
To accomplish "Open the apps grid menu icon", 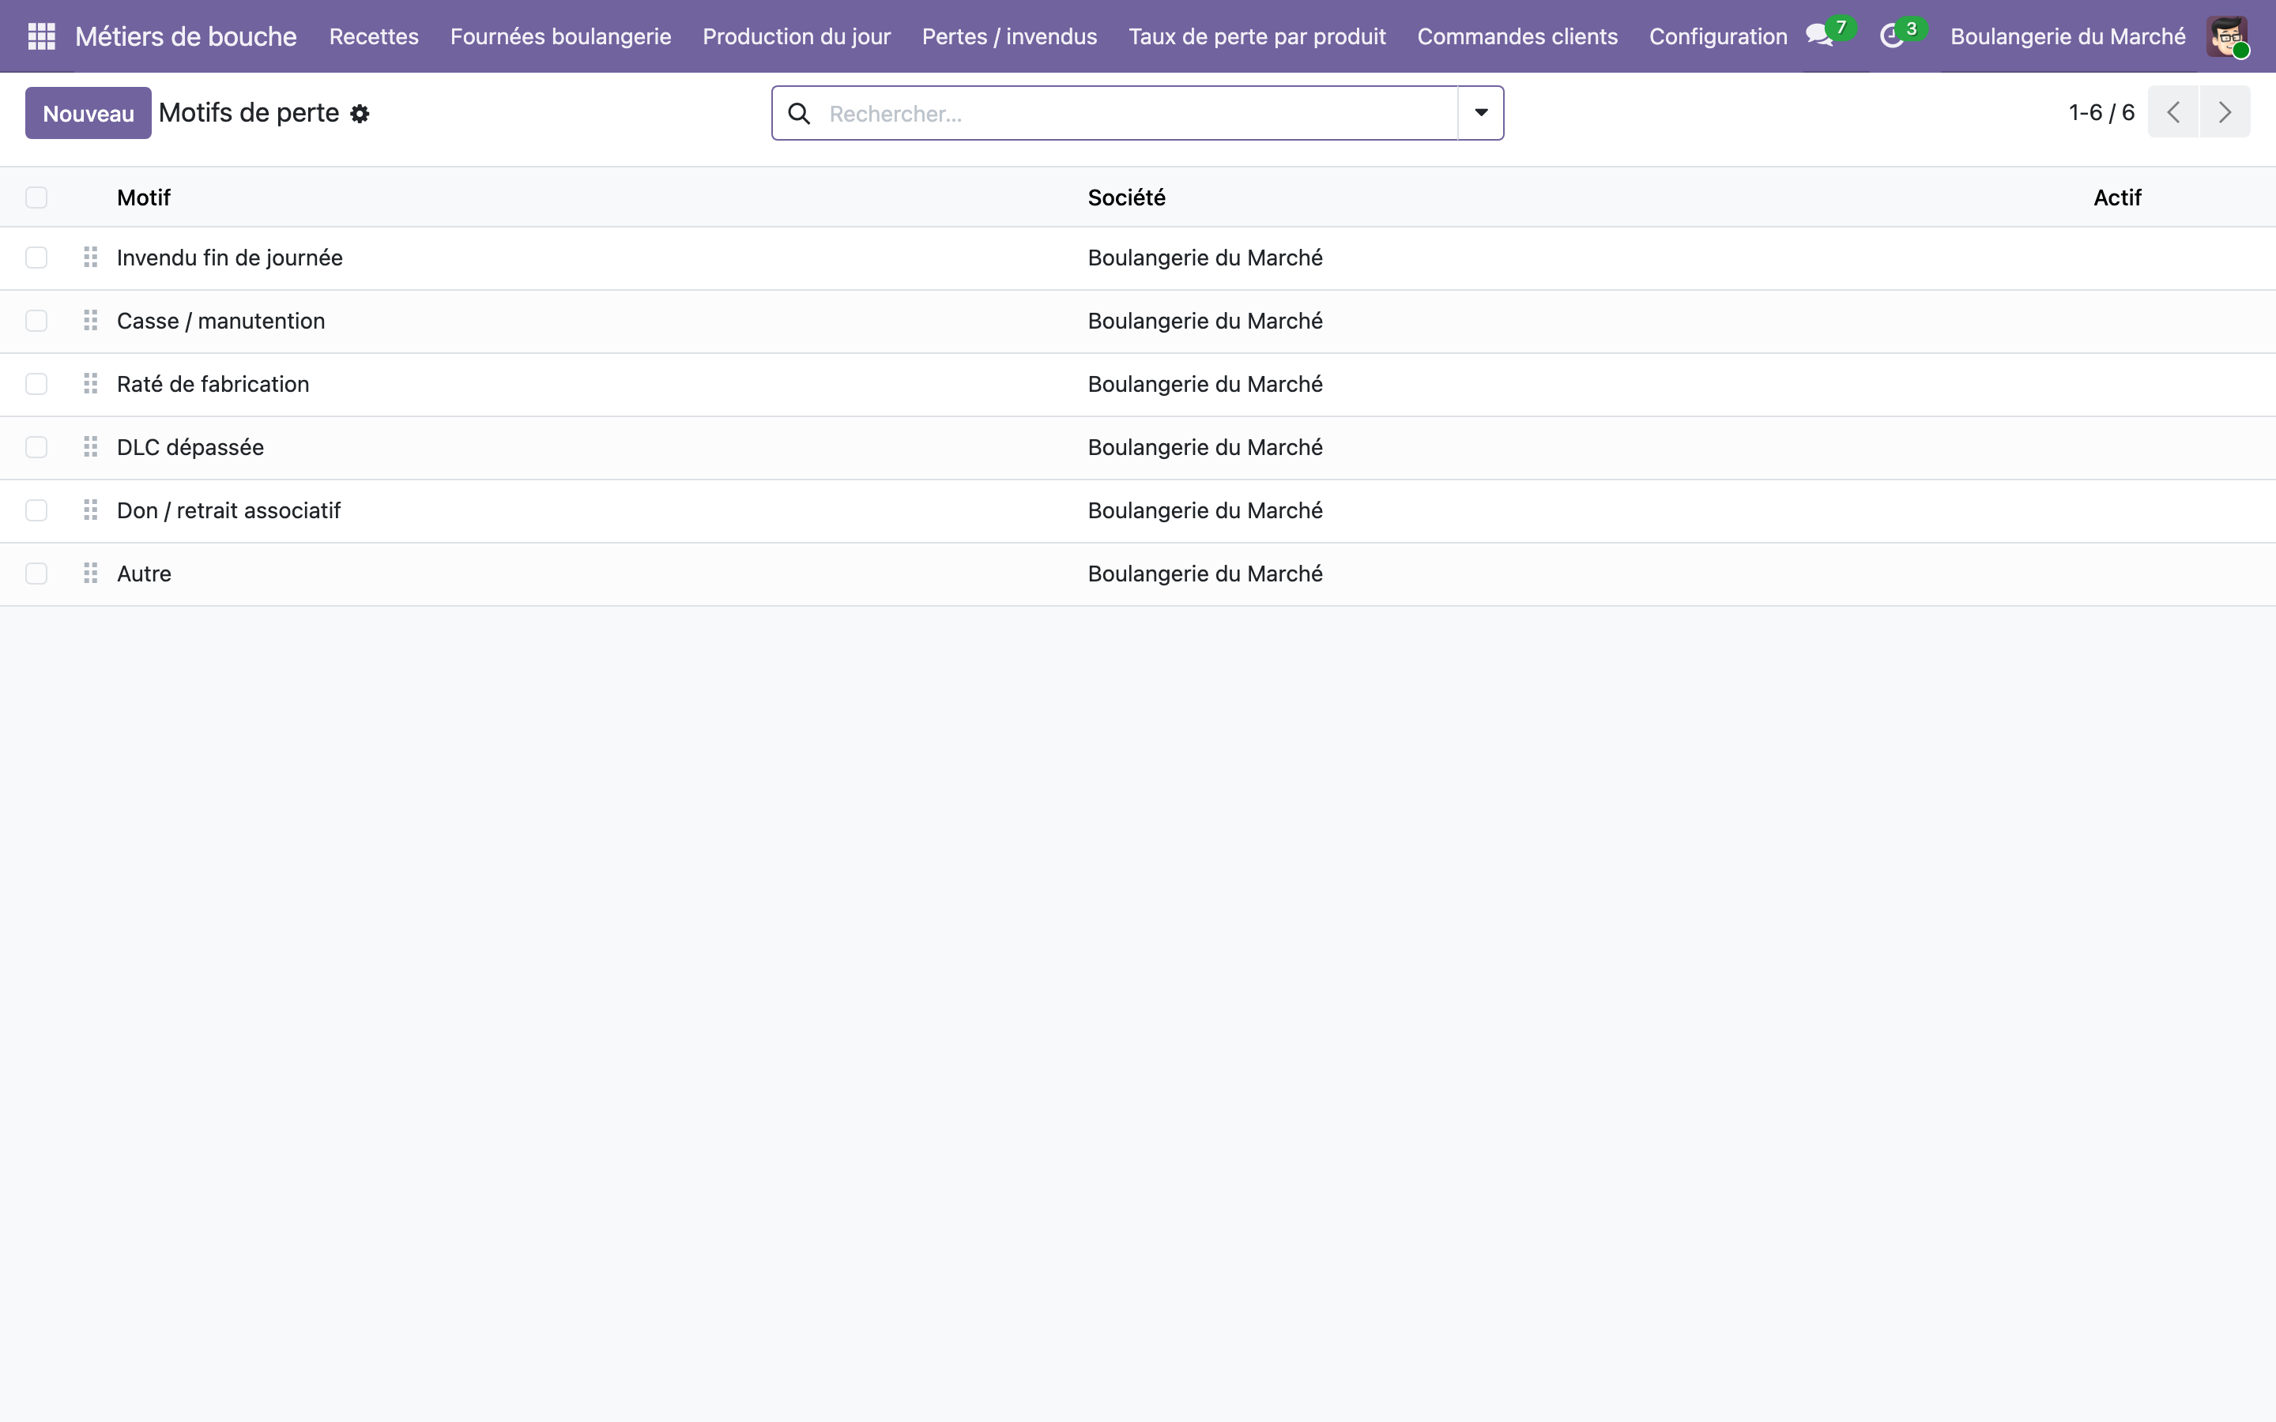I will pyautogui.click(x=41, y=36).
